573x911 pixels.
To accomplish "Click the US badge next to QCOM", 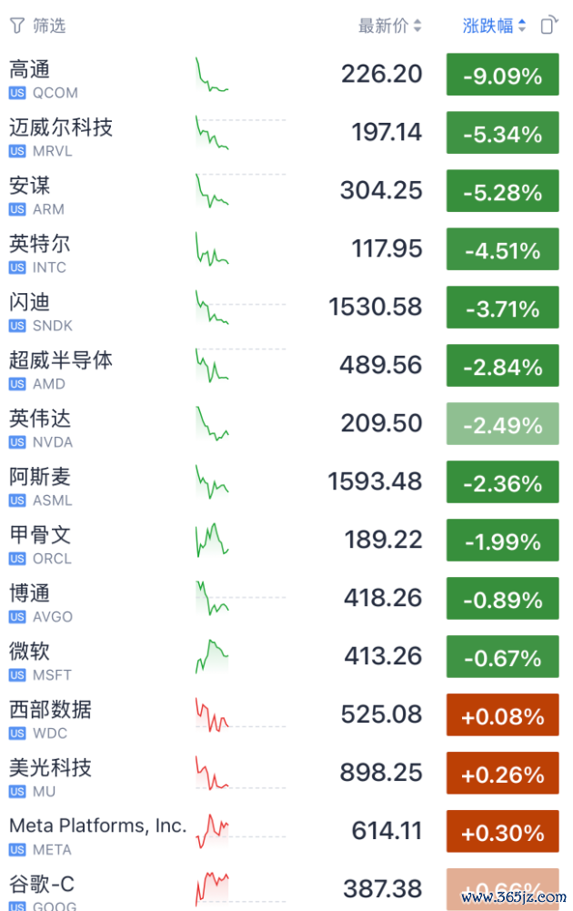I will point(17,93).
